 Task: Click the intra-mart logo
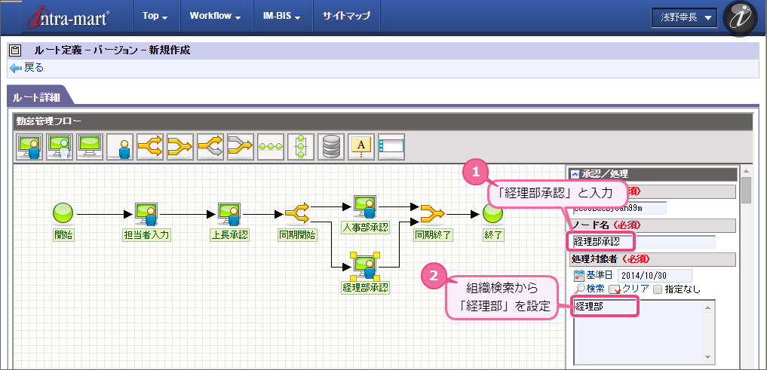click(69, 17)
